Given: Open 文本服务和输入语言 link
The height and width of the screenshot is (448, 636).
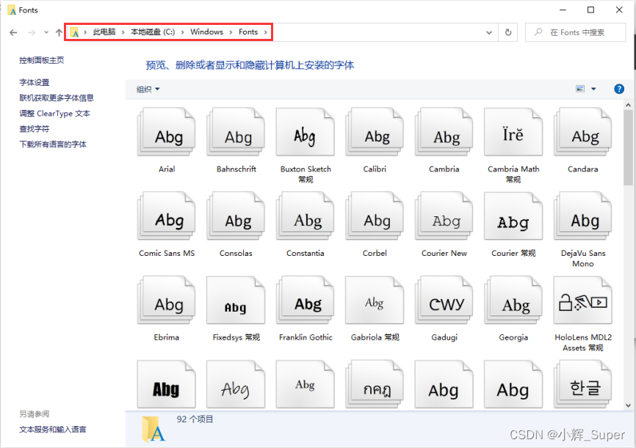Looking at the screenshot, I should pos(53,430).
